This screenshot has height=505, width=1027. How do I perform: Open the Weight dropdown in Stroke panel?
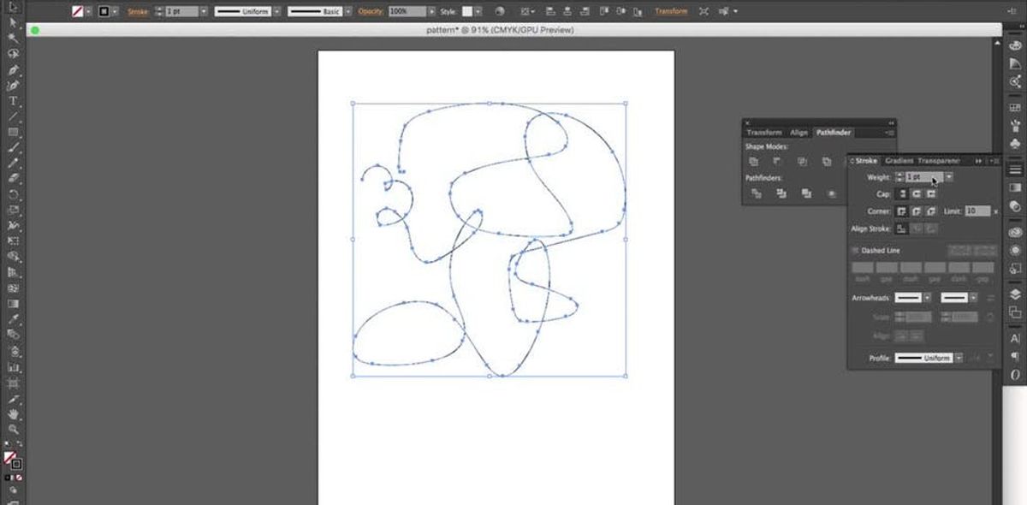point(949,177)
